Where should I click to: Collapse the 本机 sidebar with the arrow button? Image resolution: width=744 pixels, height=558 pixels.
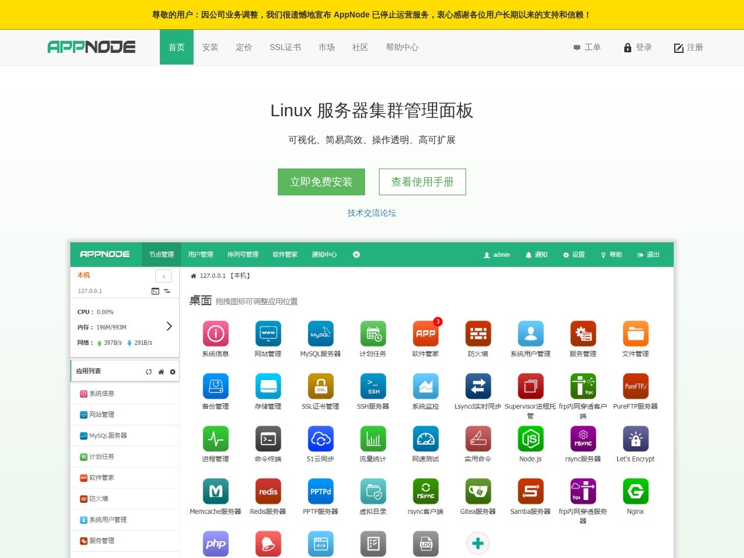tap(163, 276)
